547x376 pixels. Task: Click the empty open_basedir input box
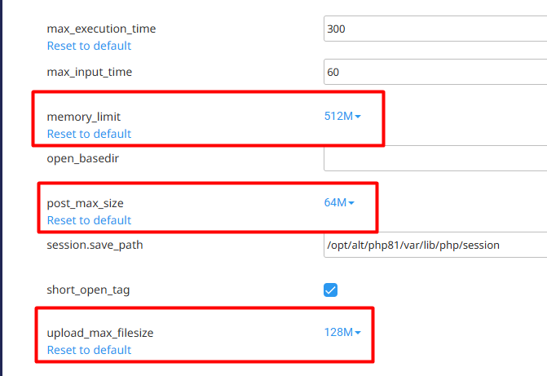(435, 157)
